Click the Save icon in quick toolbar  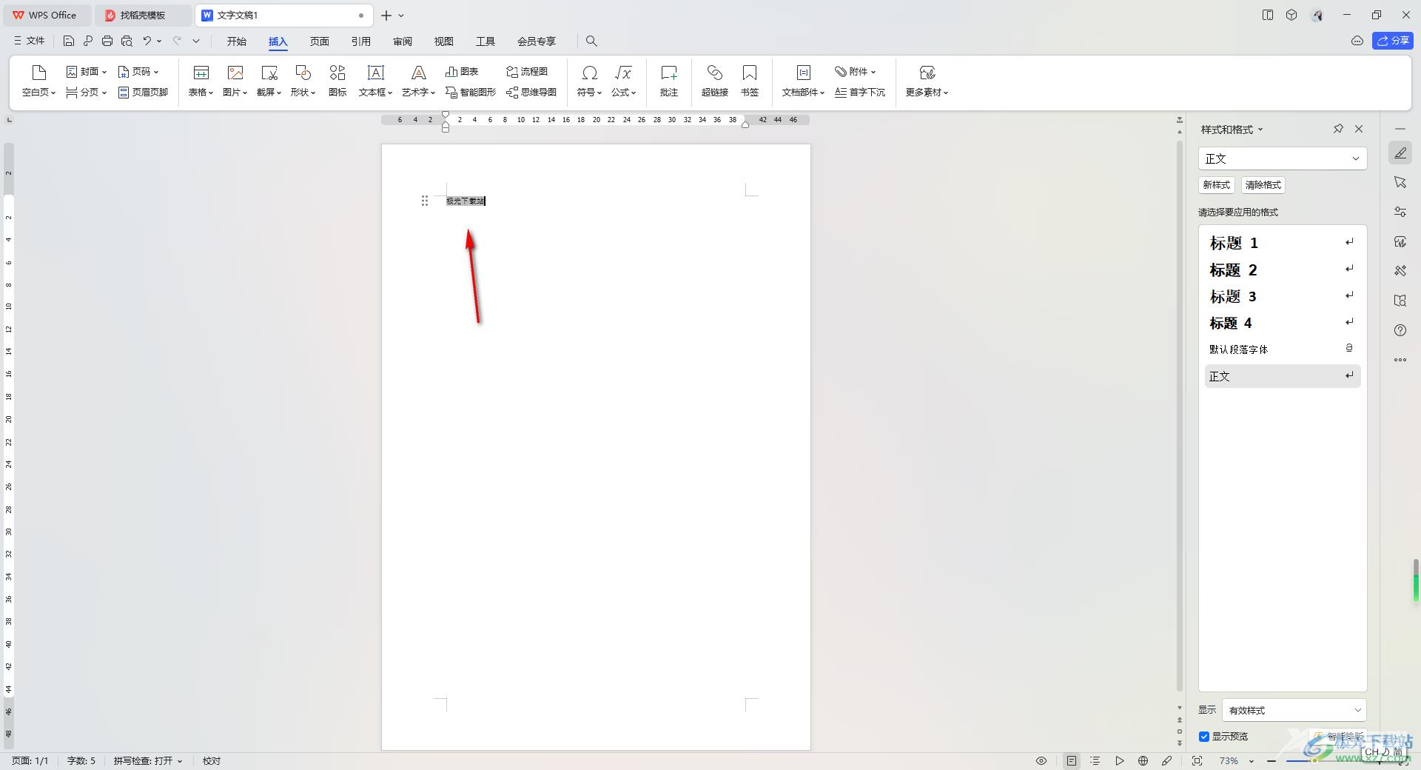[69, 41]
